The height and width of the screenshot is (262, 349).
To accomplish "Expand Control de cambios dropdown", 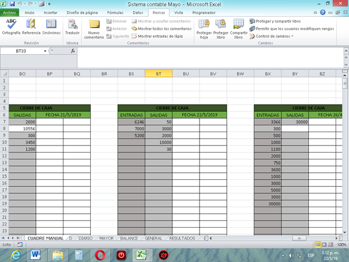I will coord(272,36).
